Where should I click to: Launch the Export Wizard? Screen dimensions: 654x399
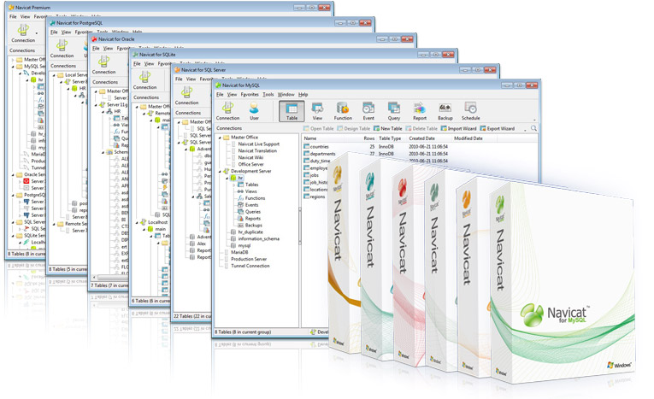(498, 129)
